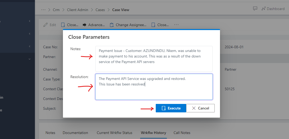The width and height of the screenshot is (289, 139).
Task: Click the Edit pencil icon
Action: [45, 25]
